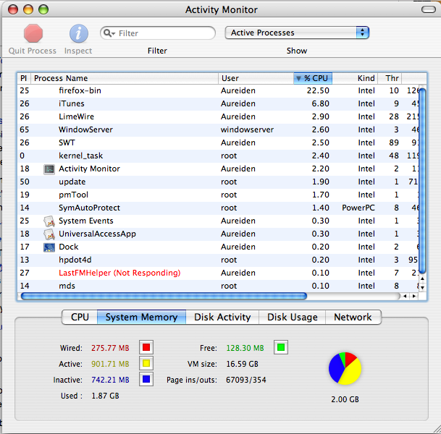This screenshot has height=434, width=441.
Task: Click the vertical scrollbar up arrow
Action: pos(422,278)
